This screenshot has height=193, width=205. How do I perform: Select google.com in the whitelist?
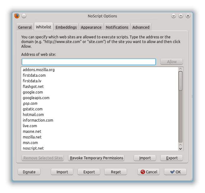[100, 92]
